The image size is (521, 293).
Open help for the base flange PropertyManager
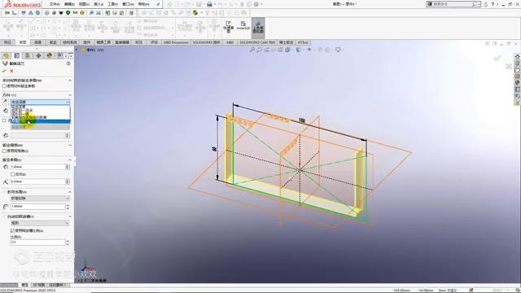pyautogui.click(x=68, y=63)
